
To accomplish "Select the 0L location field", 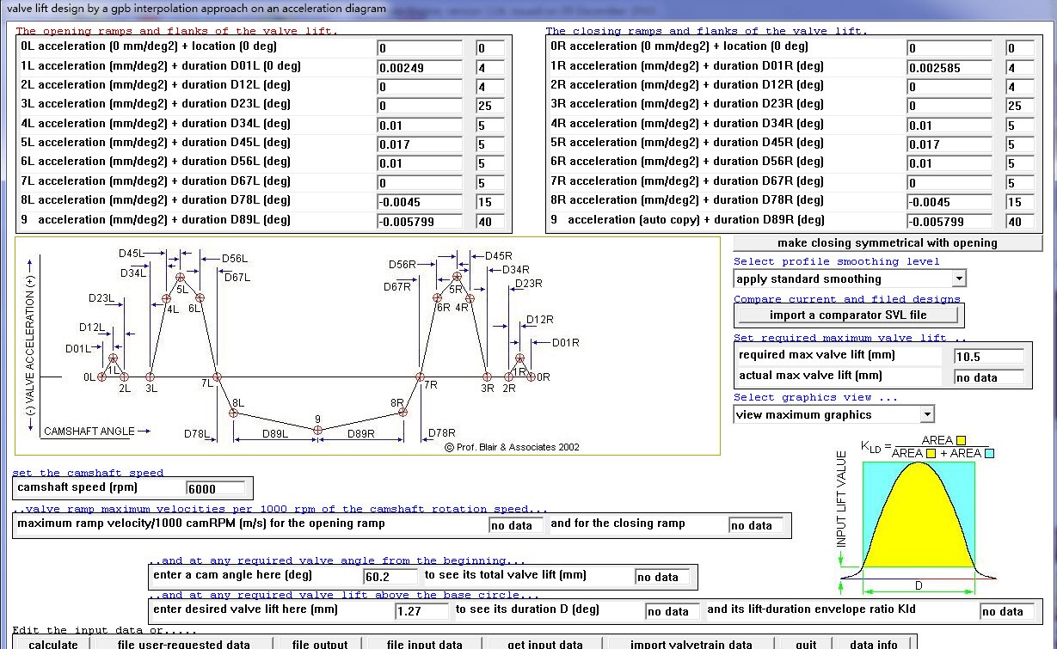I will [491, 48].
